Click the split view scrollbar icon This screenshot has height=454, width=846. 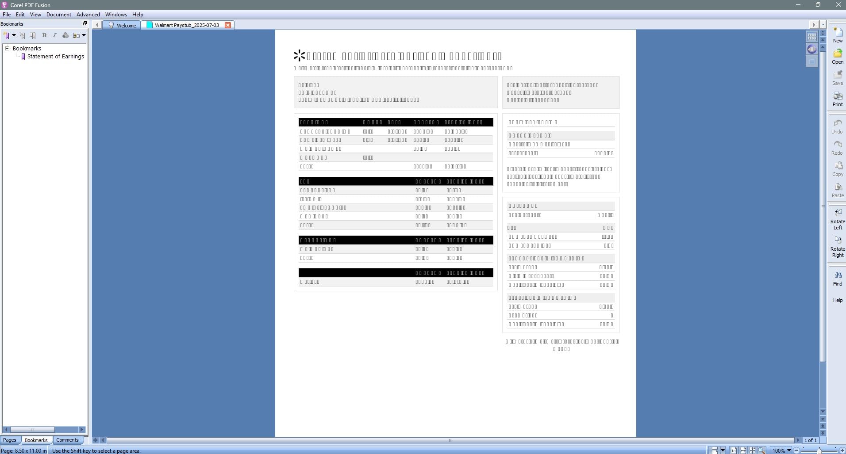823,33
